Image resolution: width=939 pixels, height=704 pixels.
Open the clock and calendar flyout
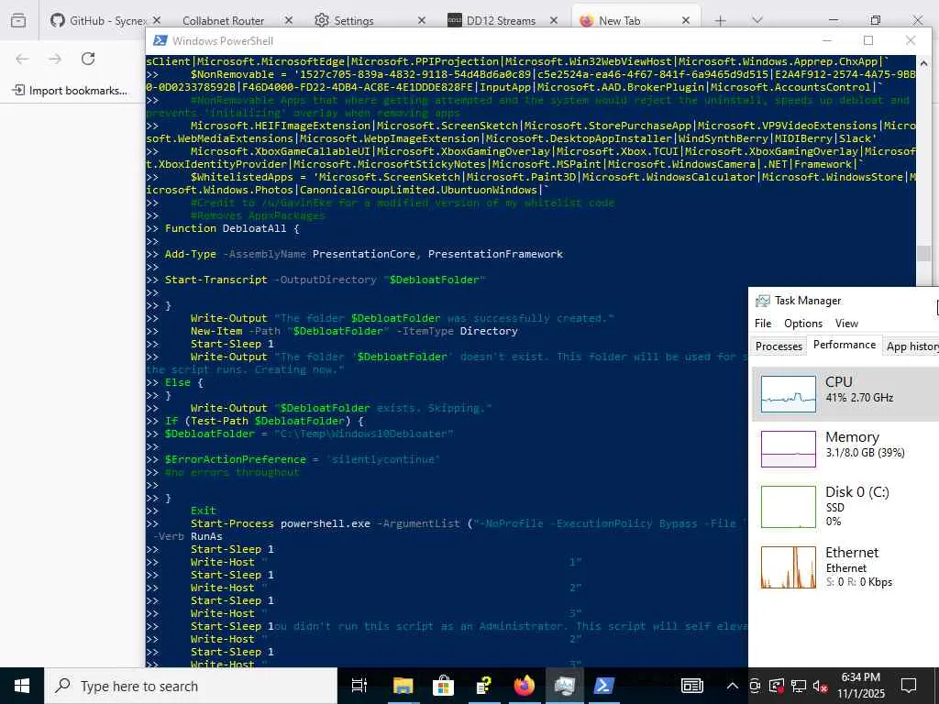(860, 686)
